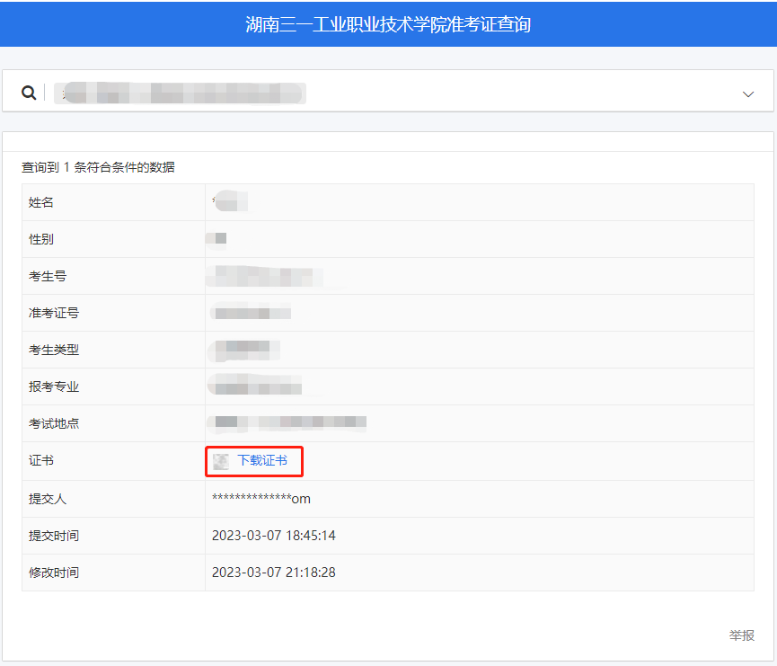Select the value 2023-03-07 18:45:14
The height and width of the screenshot is (666, 777).
pos(274,536)
